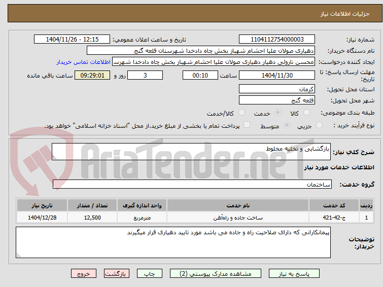
Task: Click the need number field 1104112754000003
Action: pos(277,40)
